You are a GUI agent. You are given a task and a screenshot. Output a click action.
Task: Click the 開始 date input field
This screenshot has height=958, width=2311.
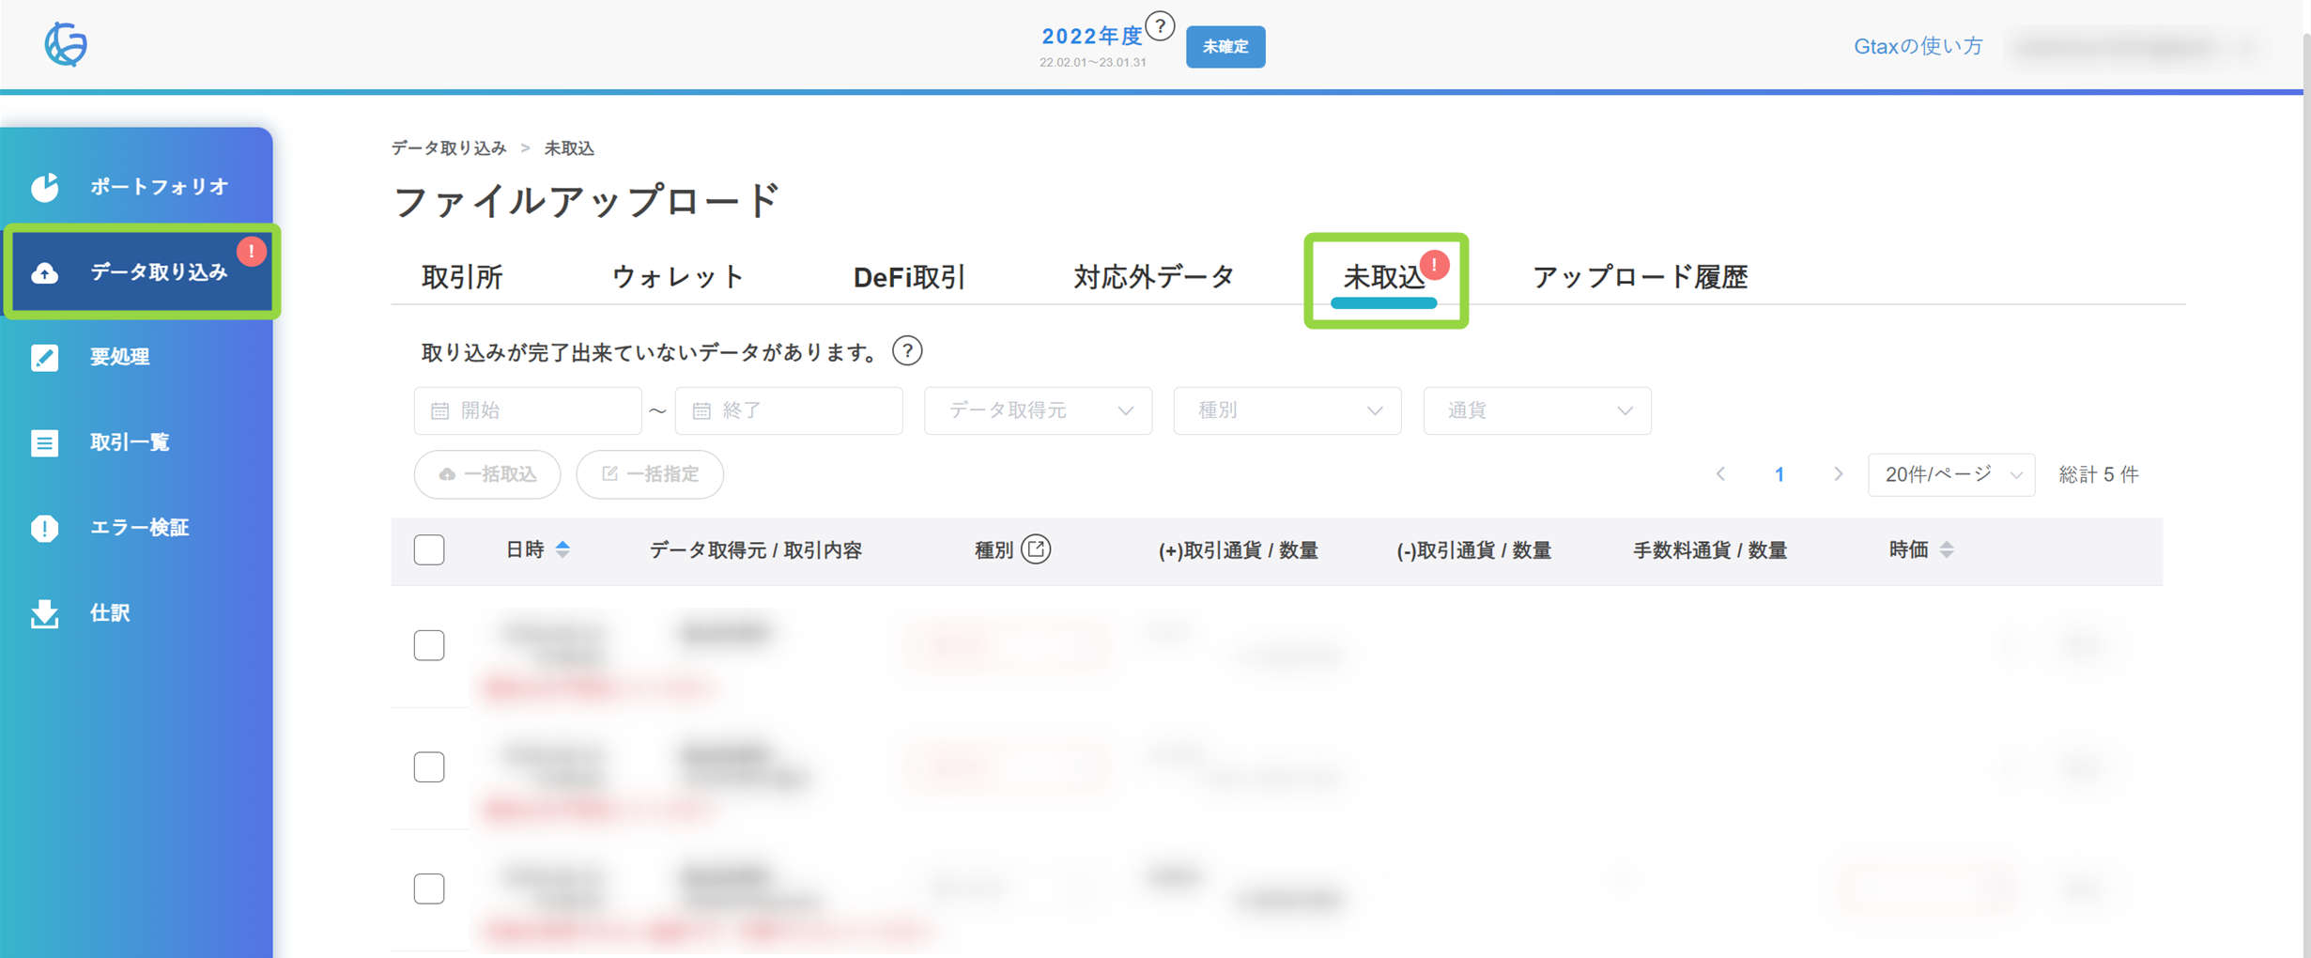[528, 410]
